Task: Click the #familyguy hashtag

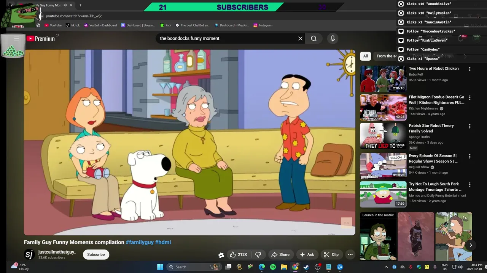Action: point(140,242)
